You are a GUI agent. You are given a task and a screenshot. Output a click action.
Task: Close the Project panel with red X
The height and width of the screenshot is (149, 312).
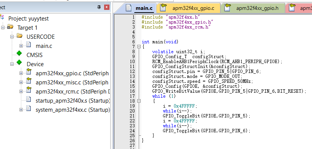click(107, 7)
